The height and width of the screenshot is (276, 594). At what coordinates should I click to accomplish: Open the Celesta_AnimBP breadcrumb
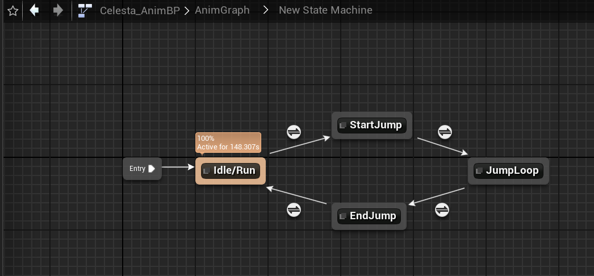click(x=140, y=10)
